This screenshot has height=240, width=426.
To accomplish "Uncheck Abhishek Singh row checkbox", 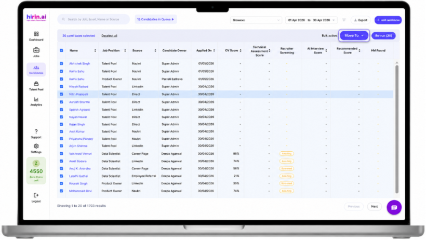I will [61, 63].
